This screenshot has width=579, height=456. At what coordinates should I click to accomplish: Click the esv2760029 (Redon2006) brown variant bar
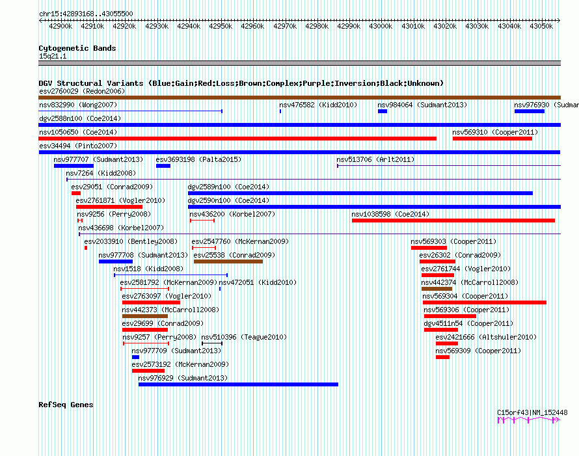(299, 98)
